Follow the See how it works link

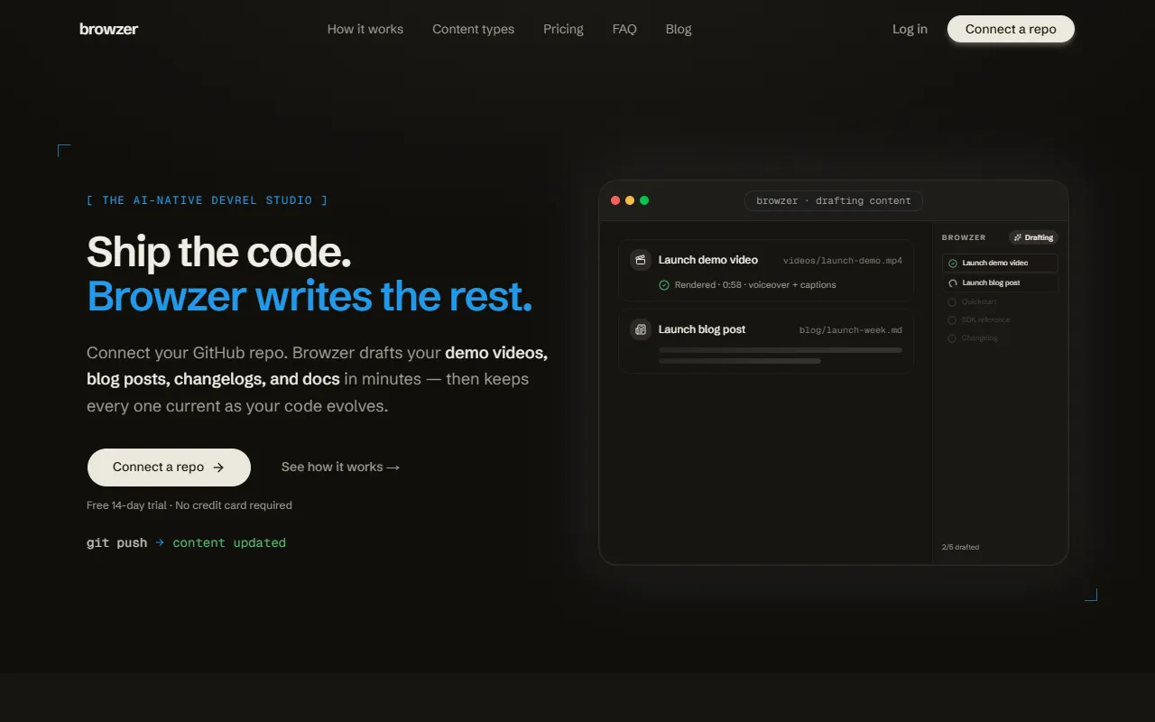(x=340, y=467)
